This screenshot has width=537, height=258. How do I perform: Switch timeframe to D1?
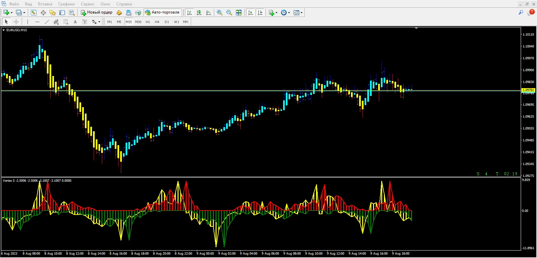167,22
